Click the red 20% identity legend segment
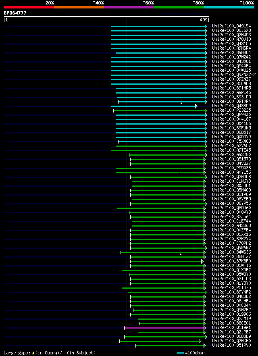This screenshot has width=258, height=356. pyautogui.click(x=29, y=7)
